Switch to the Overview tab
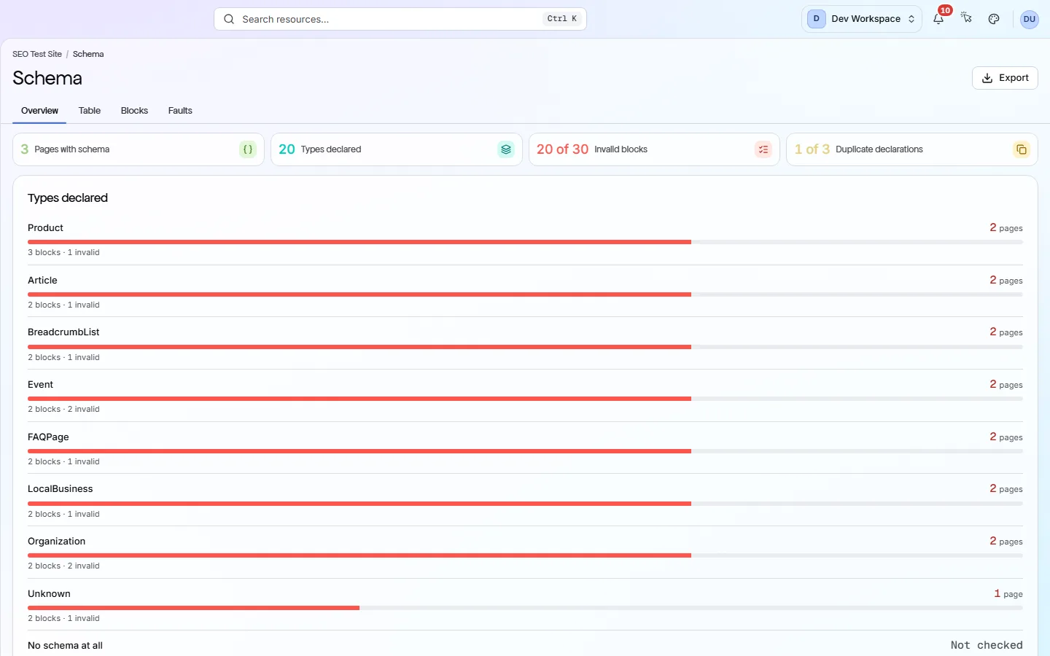The image size is (1050, 656). click(39, 111)
